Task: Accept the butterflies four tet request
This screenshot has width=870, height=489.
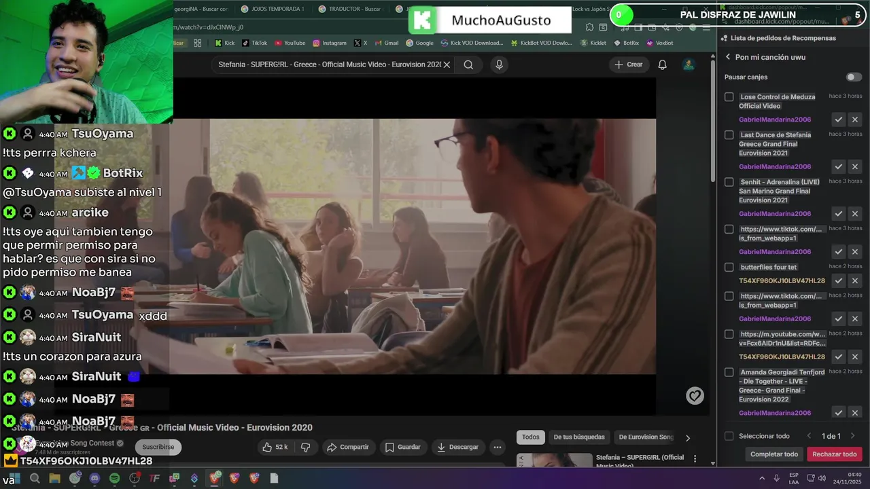Action: (839, 280)
